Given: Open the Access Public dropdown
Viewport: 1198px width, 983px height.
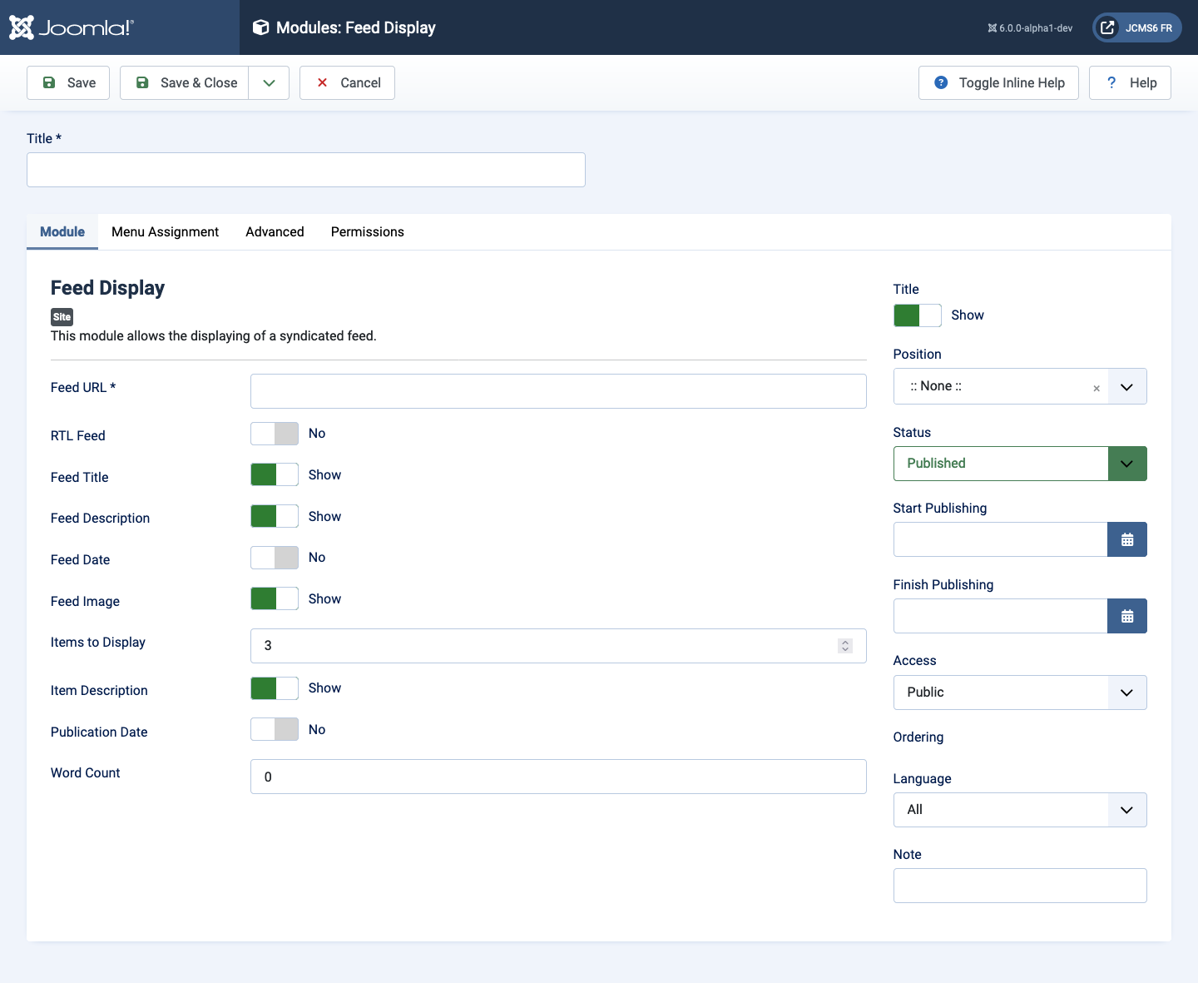Looking at the screenshot, I should [x=1020, y=693].
